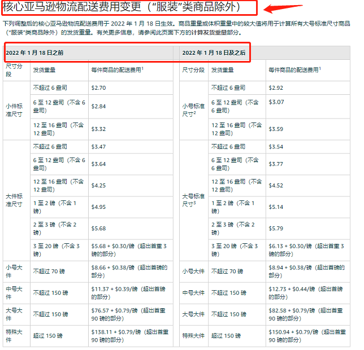Click the $6.13 + $0.30/磅 fee cell

308,250
